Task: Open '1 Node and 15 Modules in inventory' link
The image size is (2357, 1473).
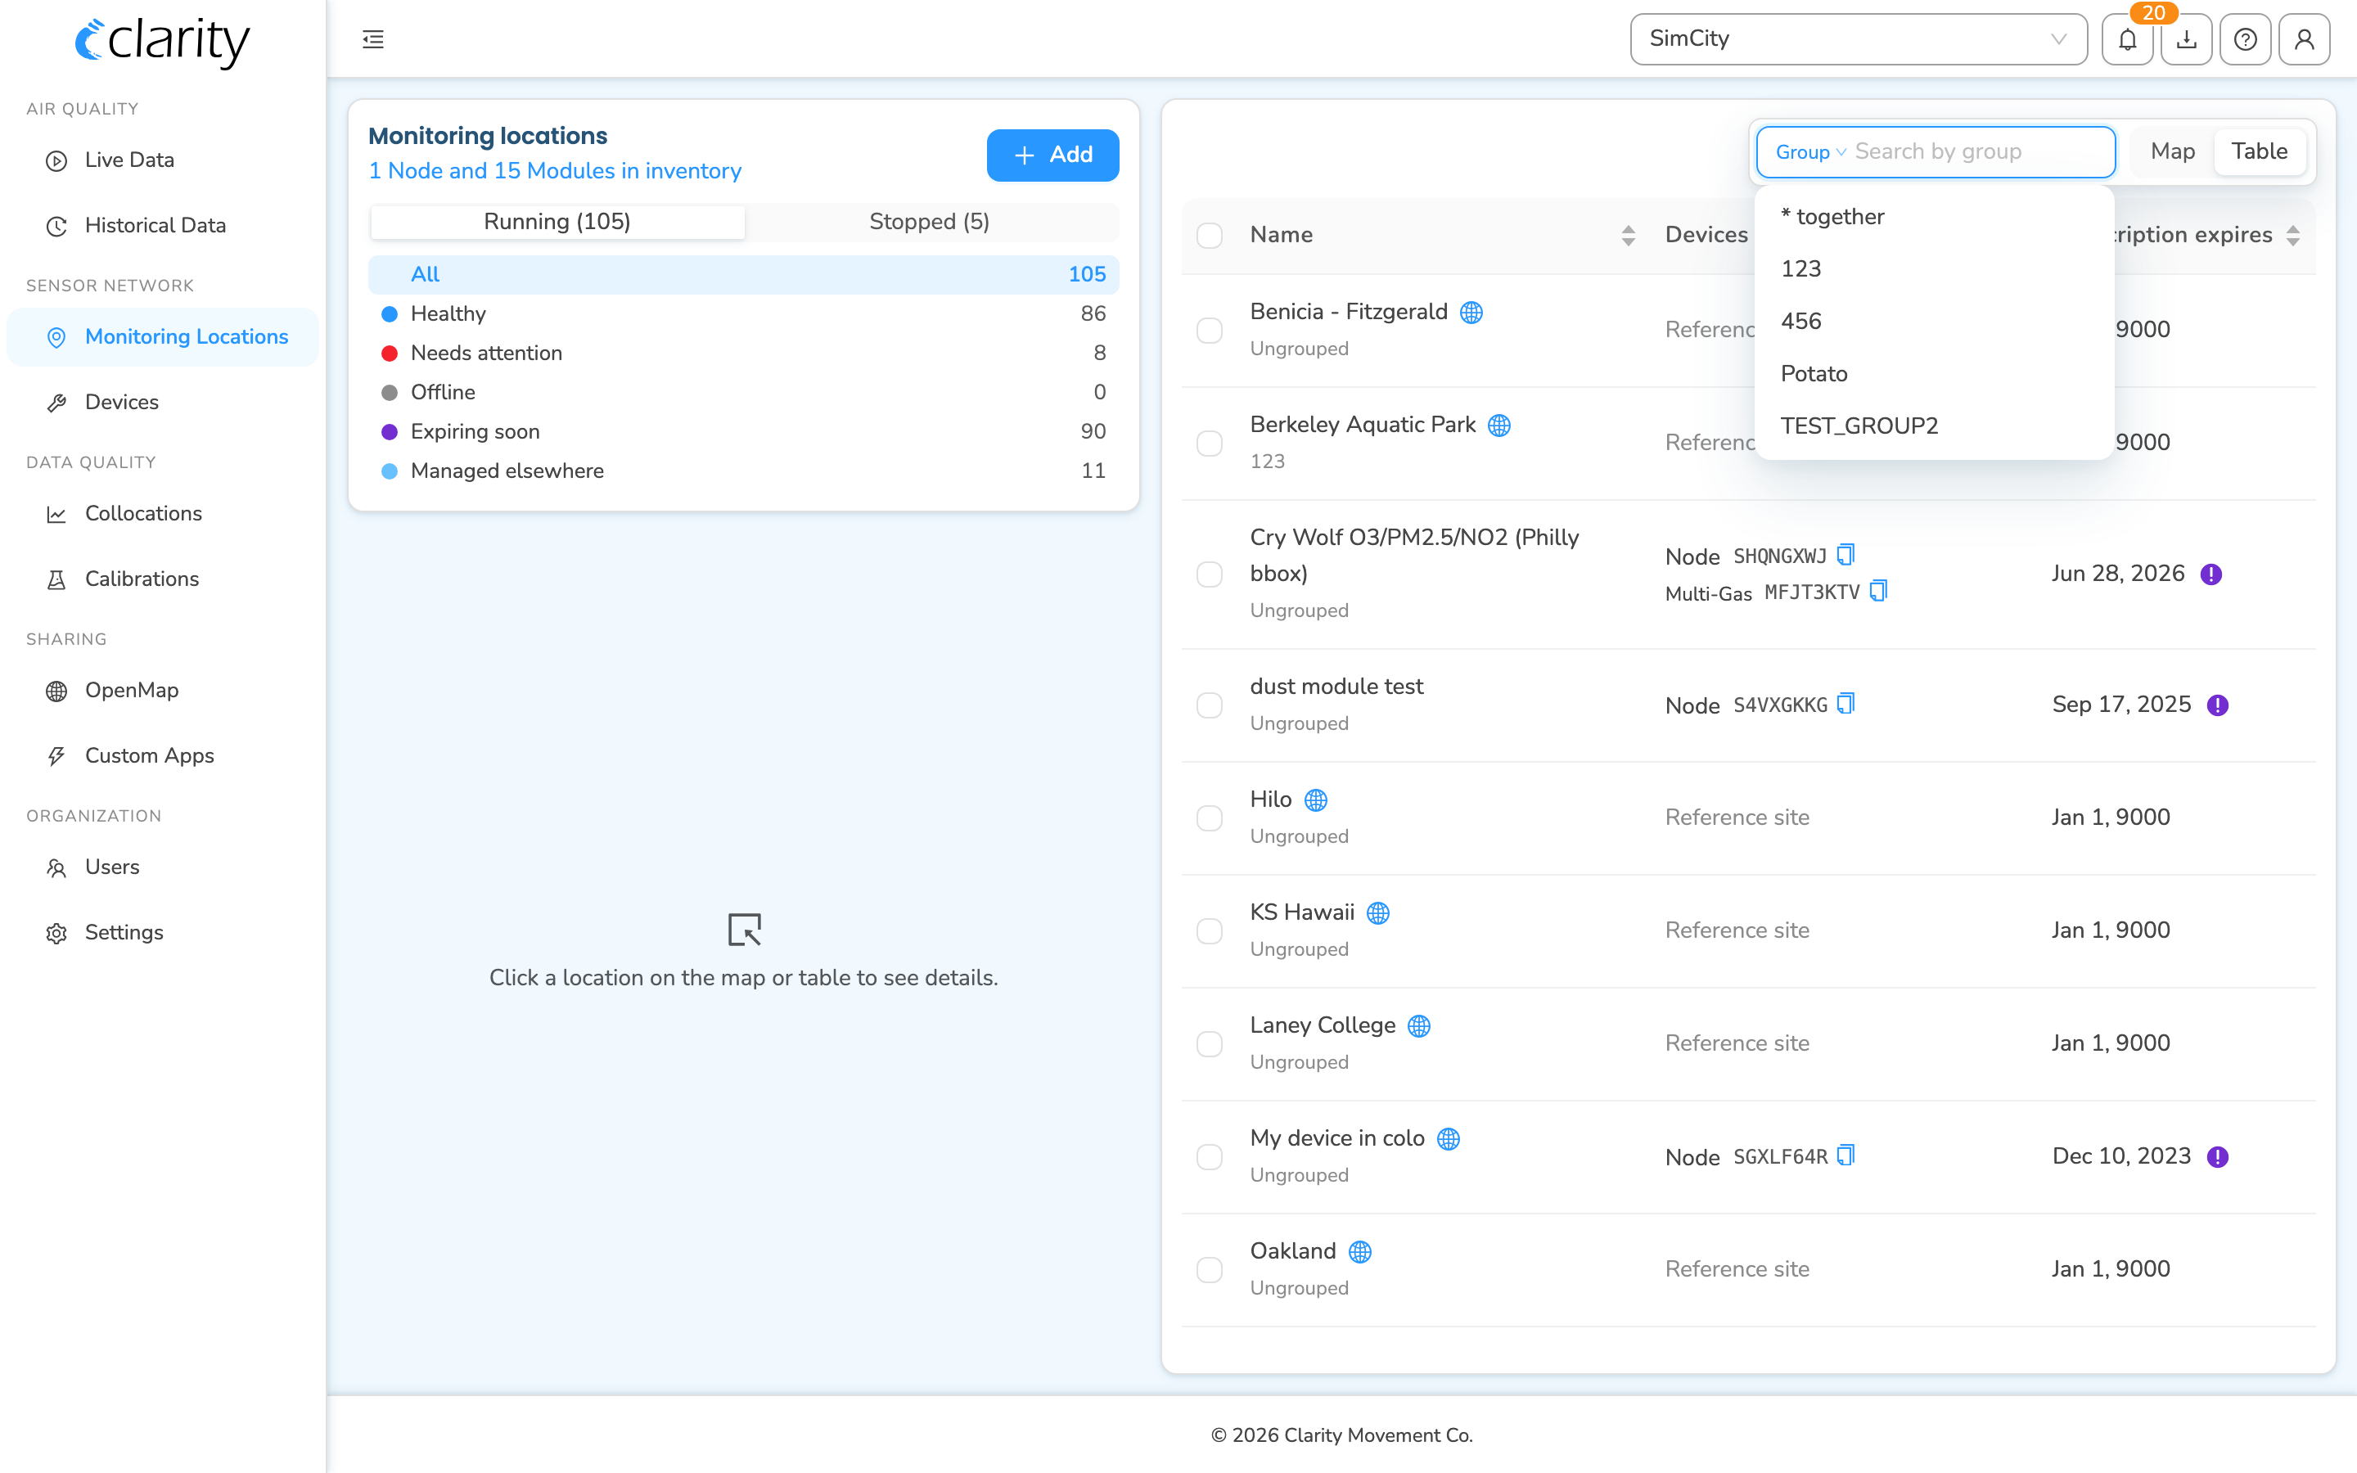Action: point(554,172)
